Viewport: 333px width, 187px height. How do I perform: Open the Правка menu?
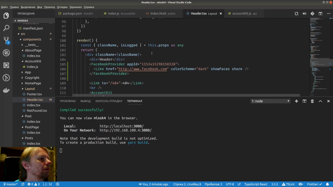14,7
